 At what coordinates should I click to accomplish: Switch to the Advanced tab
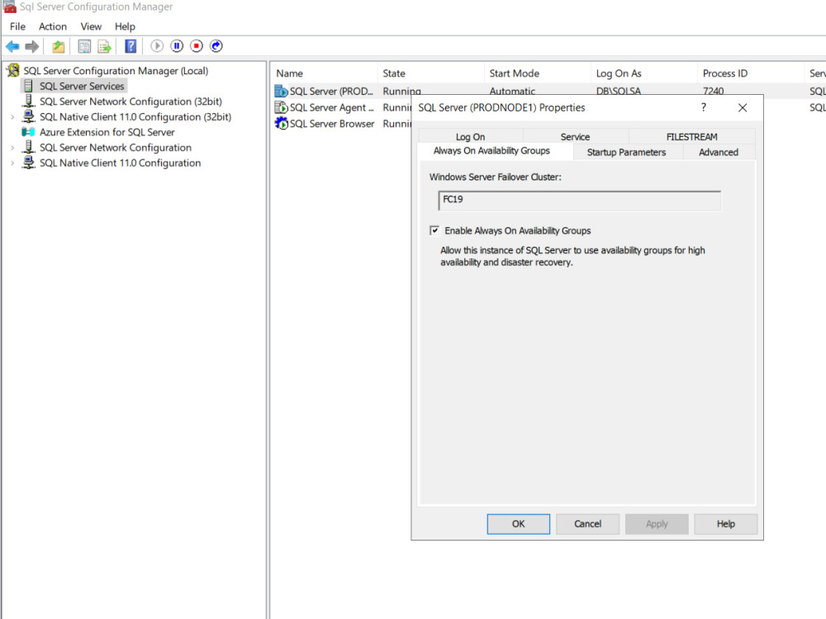[719, 152]
